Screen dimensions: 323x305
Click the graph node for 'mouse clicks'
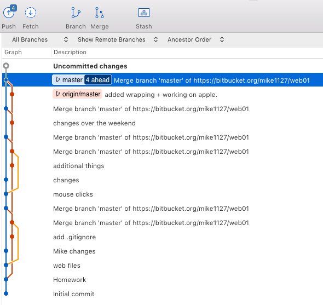coord(6,194)
